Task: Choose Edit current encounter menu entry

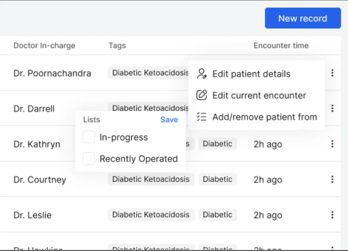Action: click(259, 95)
